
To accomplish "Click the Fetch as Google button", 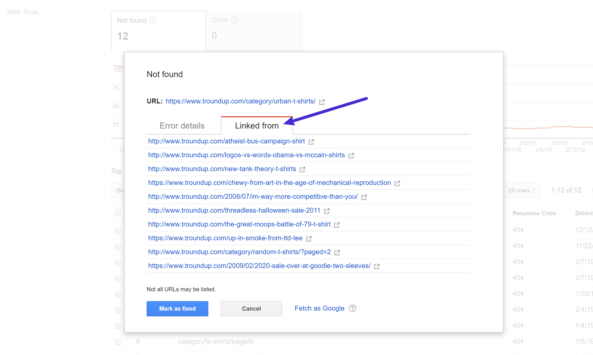I will tap(320, 308).
